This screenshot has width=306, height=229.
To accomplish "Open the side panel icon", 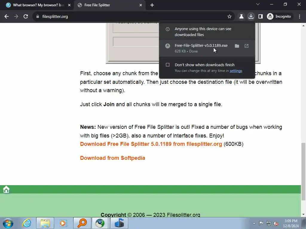I will (261, 17).
